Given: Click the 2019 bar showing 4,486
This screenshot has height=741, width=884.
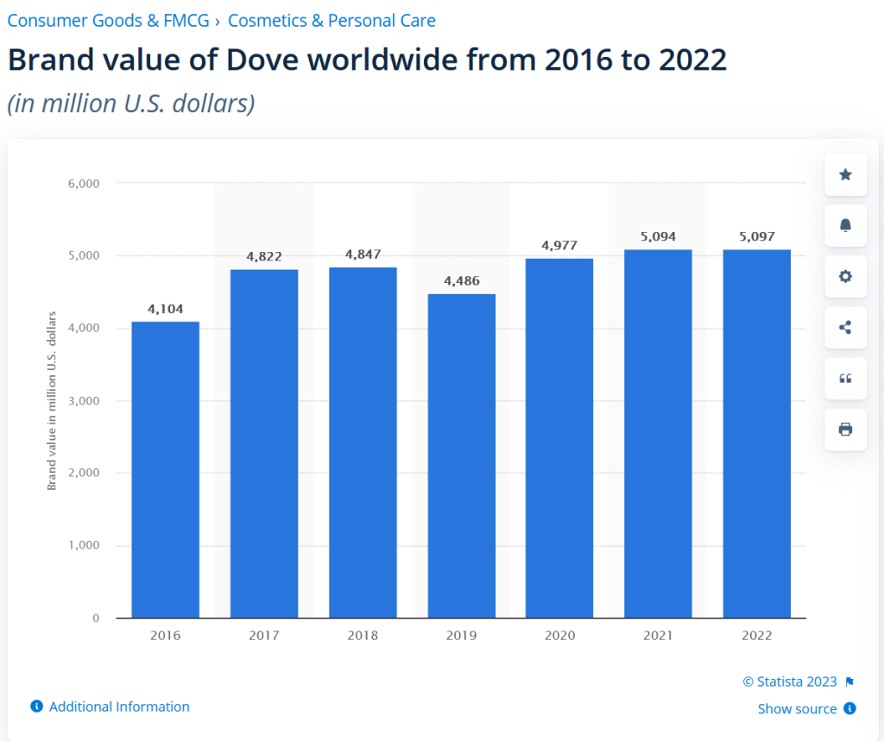Looking at the screenshot, I should [462, 456].
